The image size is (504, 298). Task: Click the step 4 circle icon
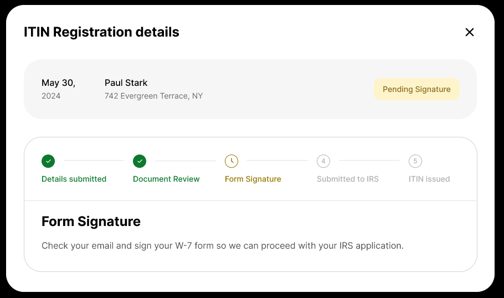323,161
